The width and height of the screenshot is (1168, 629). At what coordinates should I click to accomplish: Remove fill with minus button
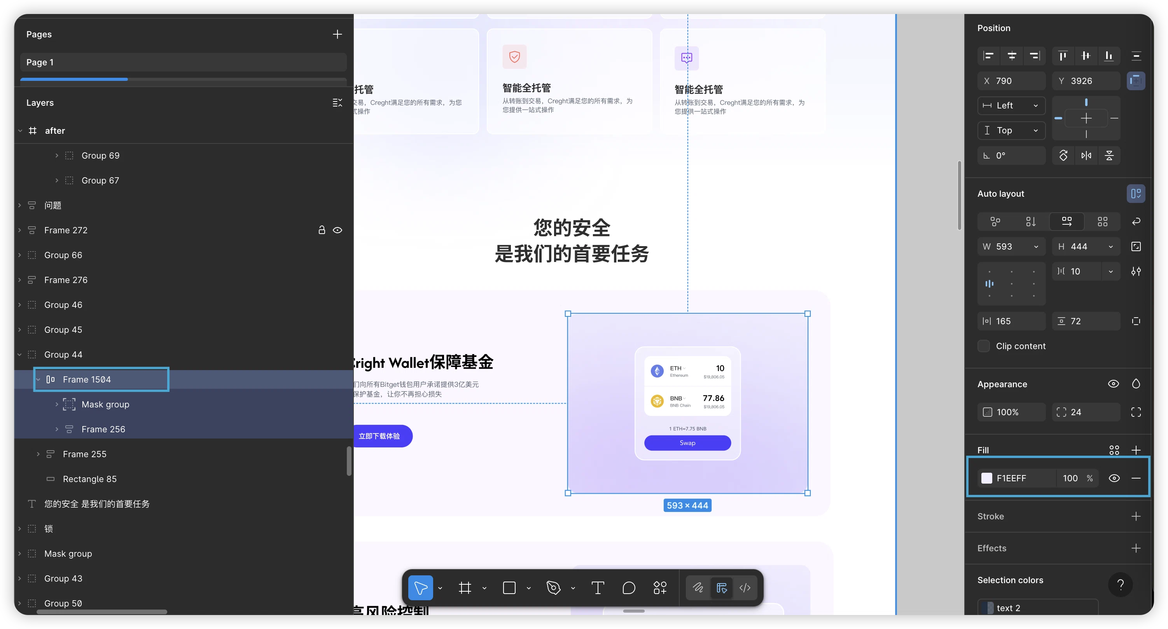[1136, 478]
